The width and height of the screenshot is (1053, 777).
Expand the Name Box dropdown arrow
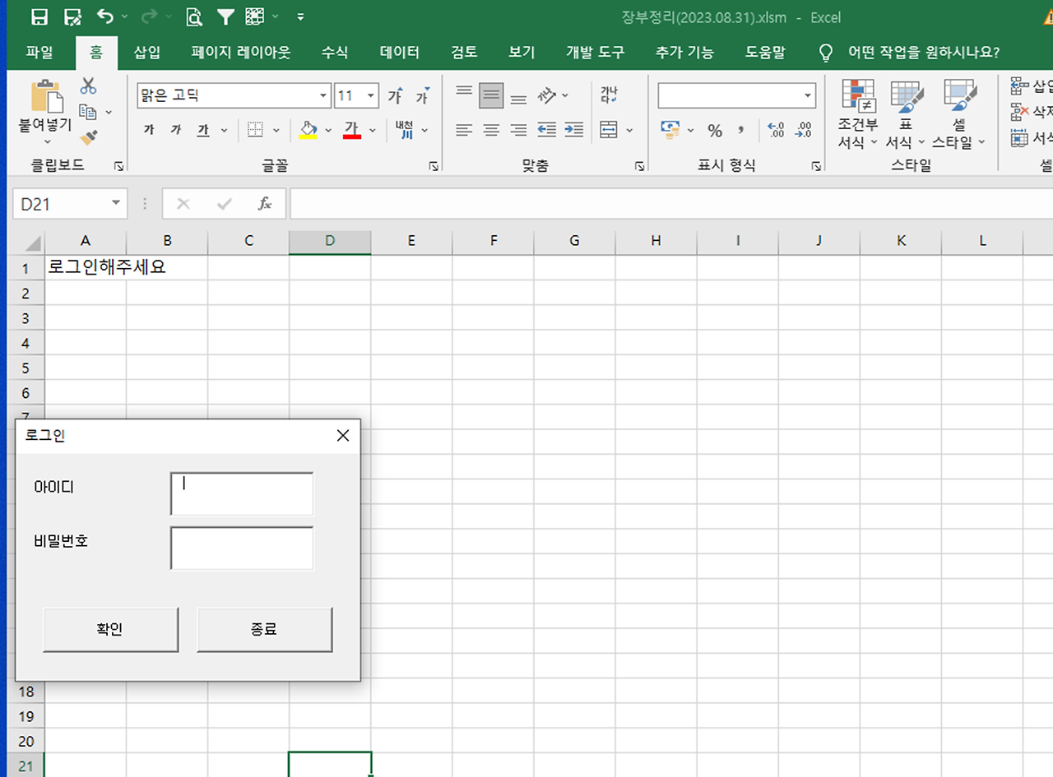coord(116,203)
